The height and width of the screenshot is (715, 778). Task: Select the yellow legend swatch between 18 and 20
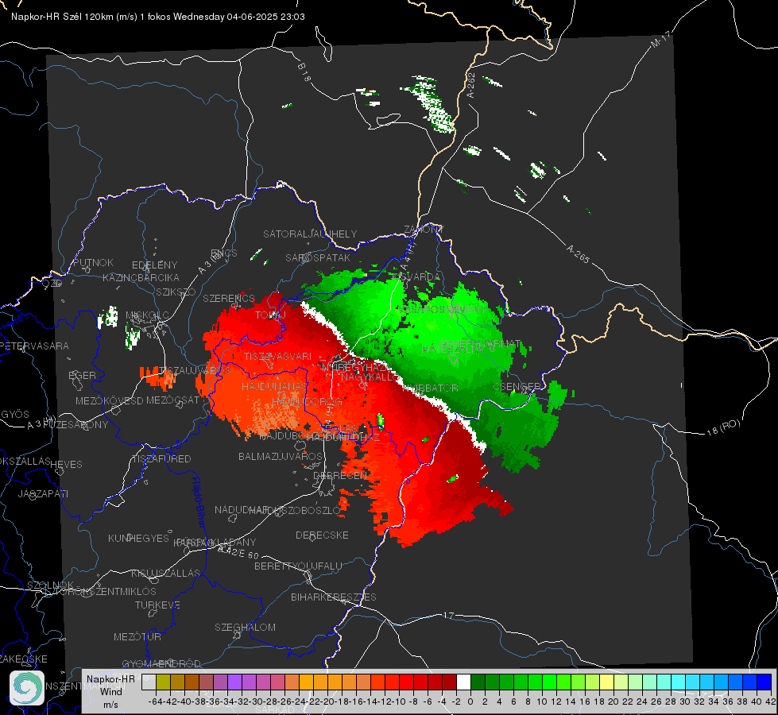[607, 682]
